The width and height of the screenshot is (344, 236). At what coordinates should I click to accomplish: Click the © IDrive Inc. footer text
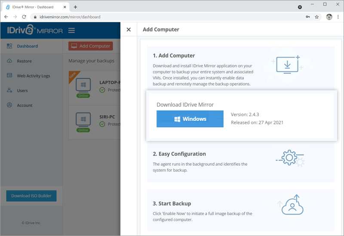[x=31, y=223]
